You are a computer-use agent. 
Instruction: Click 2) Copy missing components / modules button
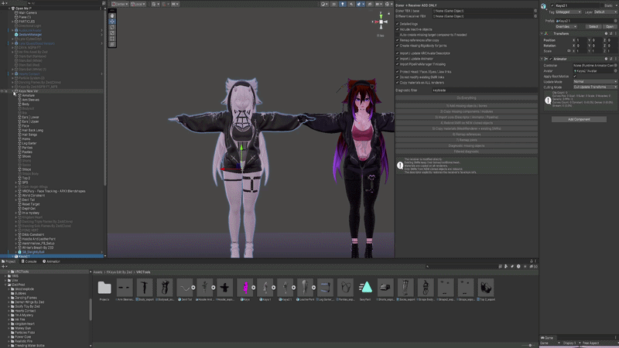[467, 111]
